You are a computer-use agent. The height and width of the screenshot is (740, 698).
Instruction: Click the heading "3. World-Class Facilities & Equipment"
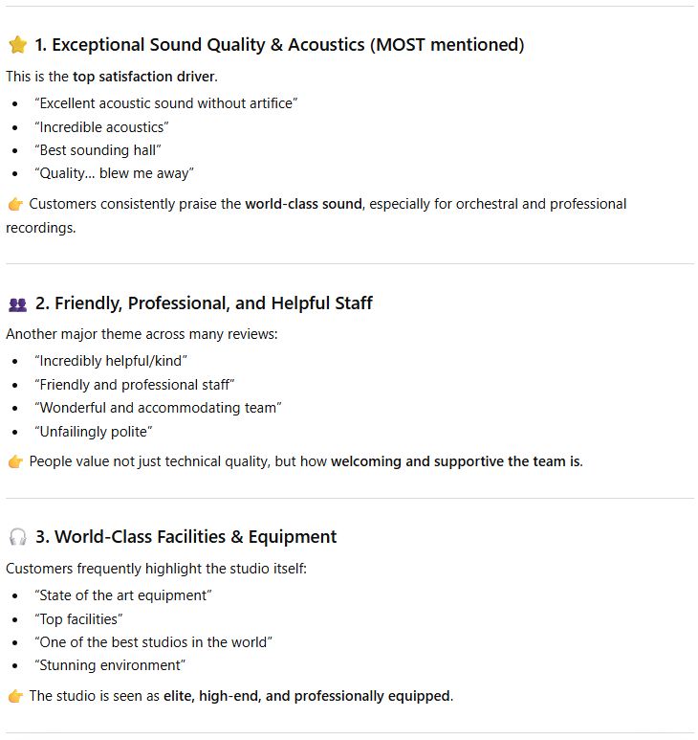tap(185, 537)
